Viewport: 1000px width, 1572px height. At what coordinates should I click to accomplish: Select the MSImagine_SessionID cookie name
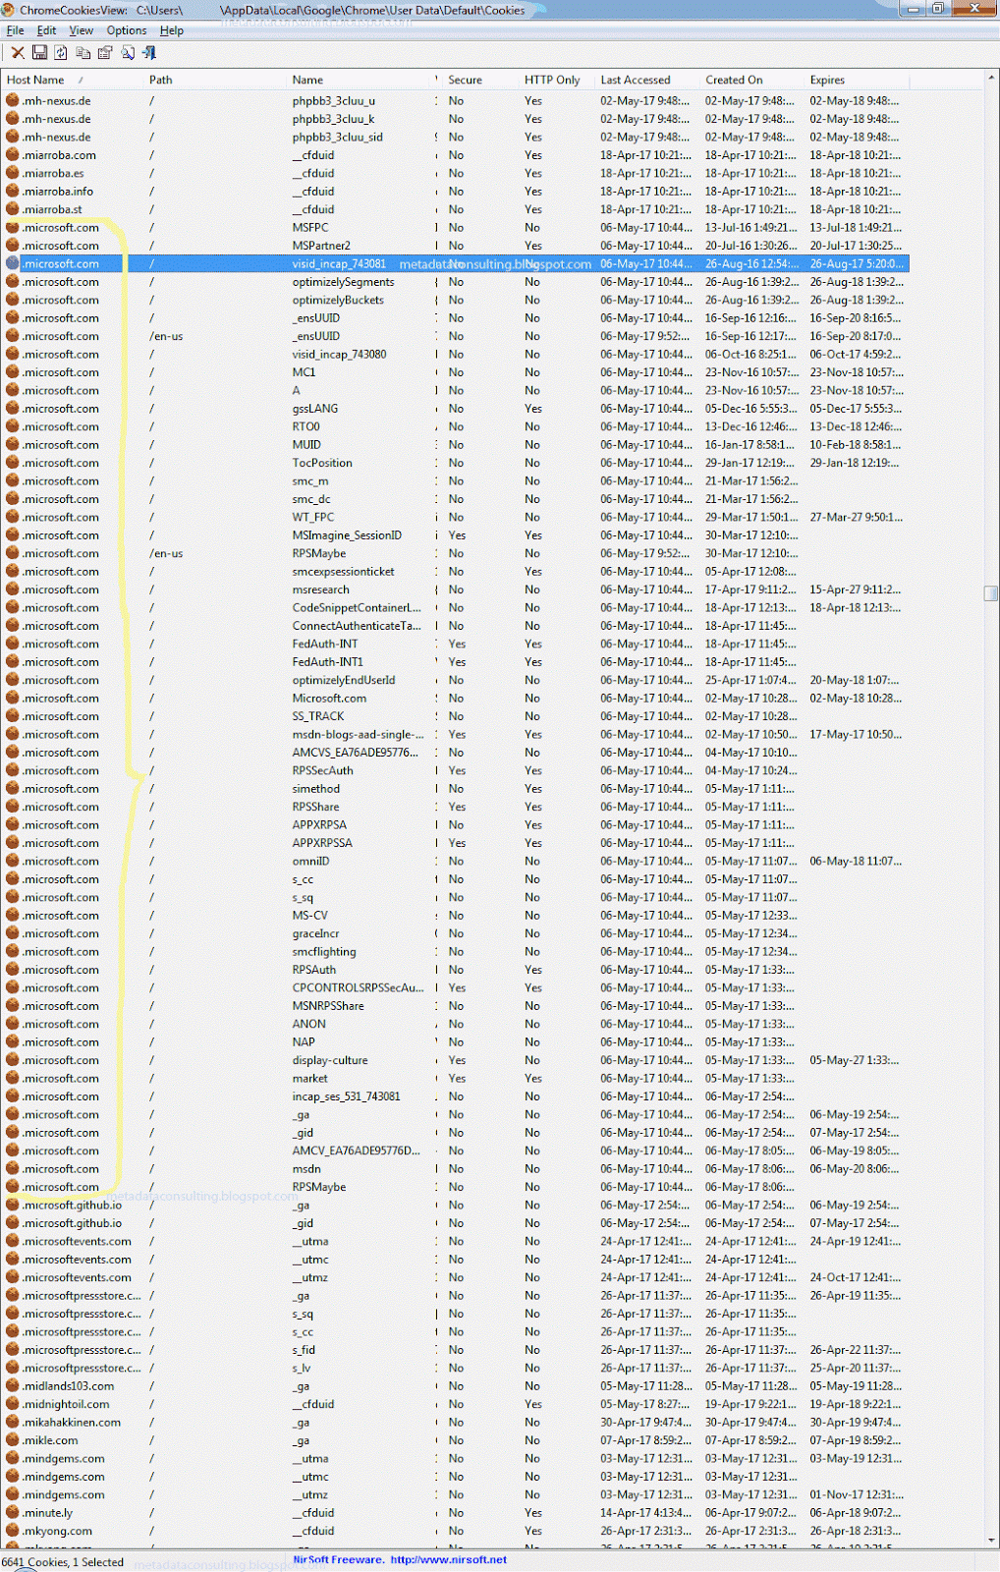pos(347,535)
